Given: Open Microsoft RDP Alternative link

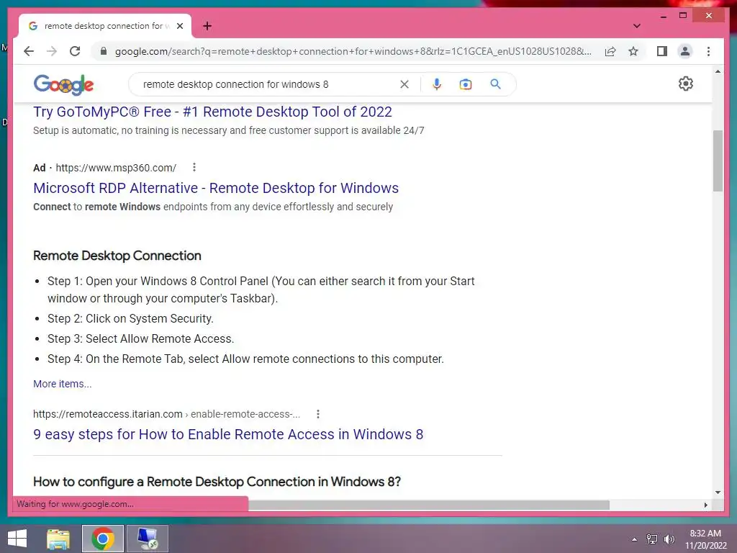Looking at the screenshot, I should (x=216, y=188).
